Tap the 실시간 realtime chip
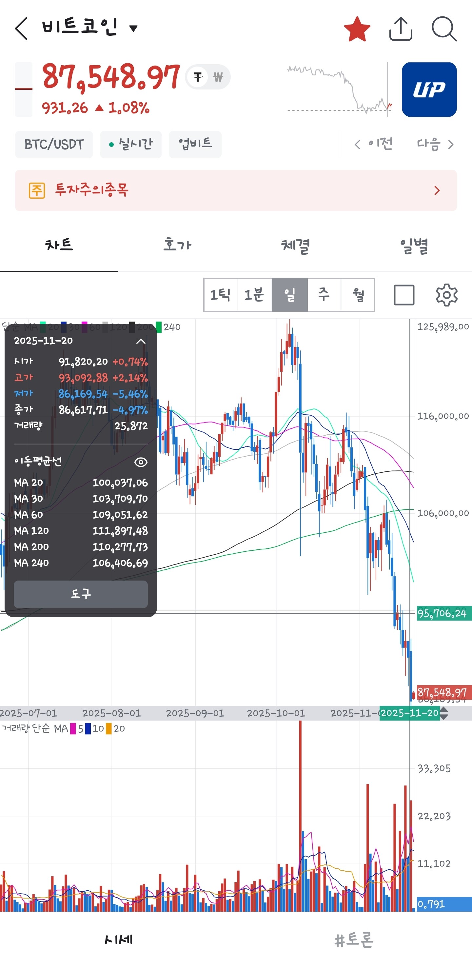 (130, 145)
